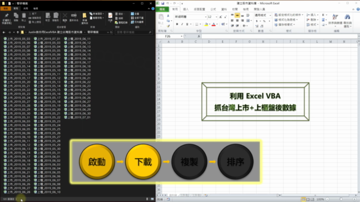Refresh the Explorer folder from the address bar icon
Image resolution: width=360 pixels, height=202 pixels.
coord(111,33)
